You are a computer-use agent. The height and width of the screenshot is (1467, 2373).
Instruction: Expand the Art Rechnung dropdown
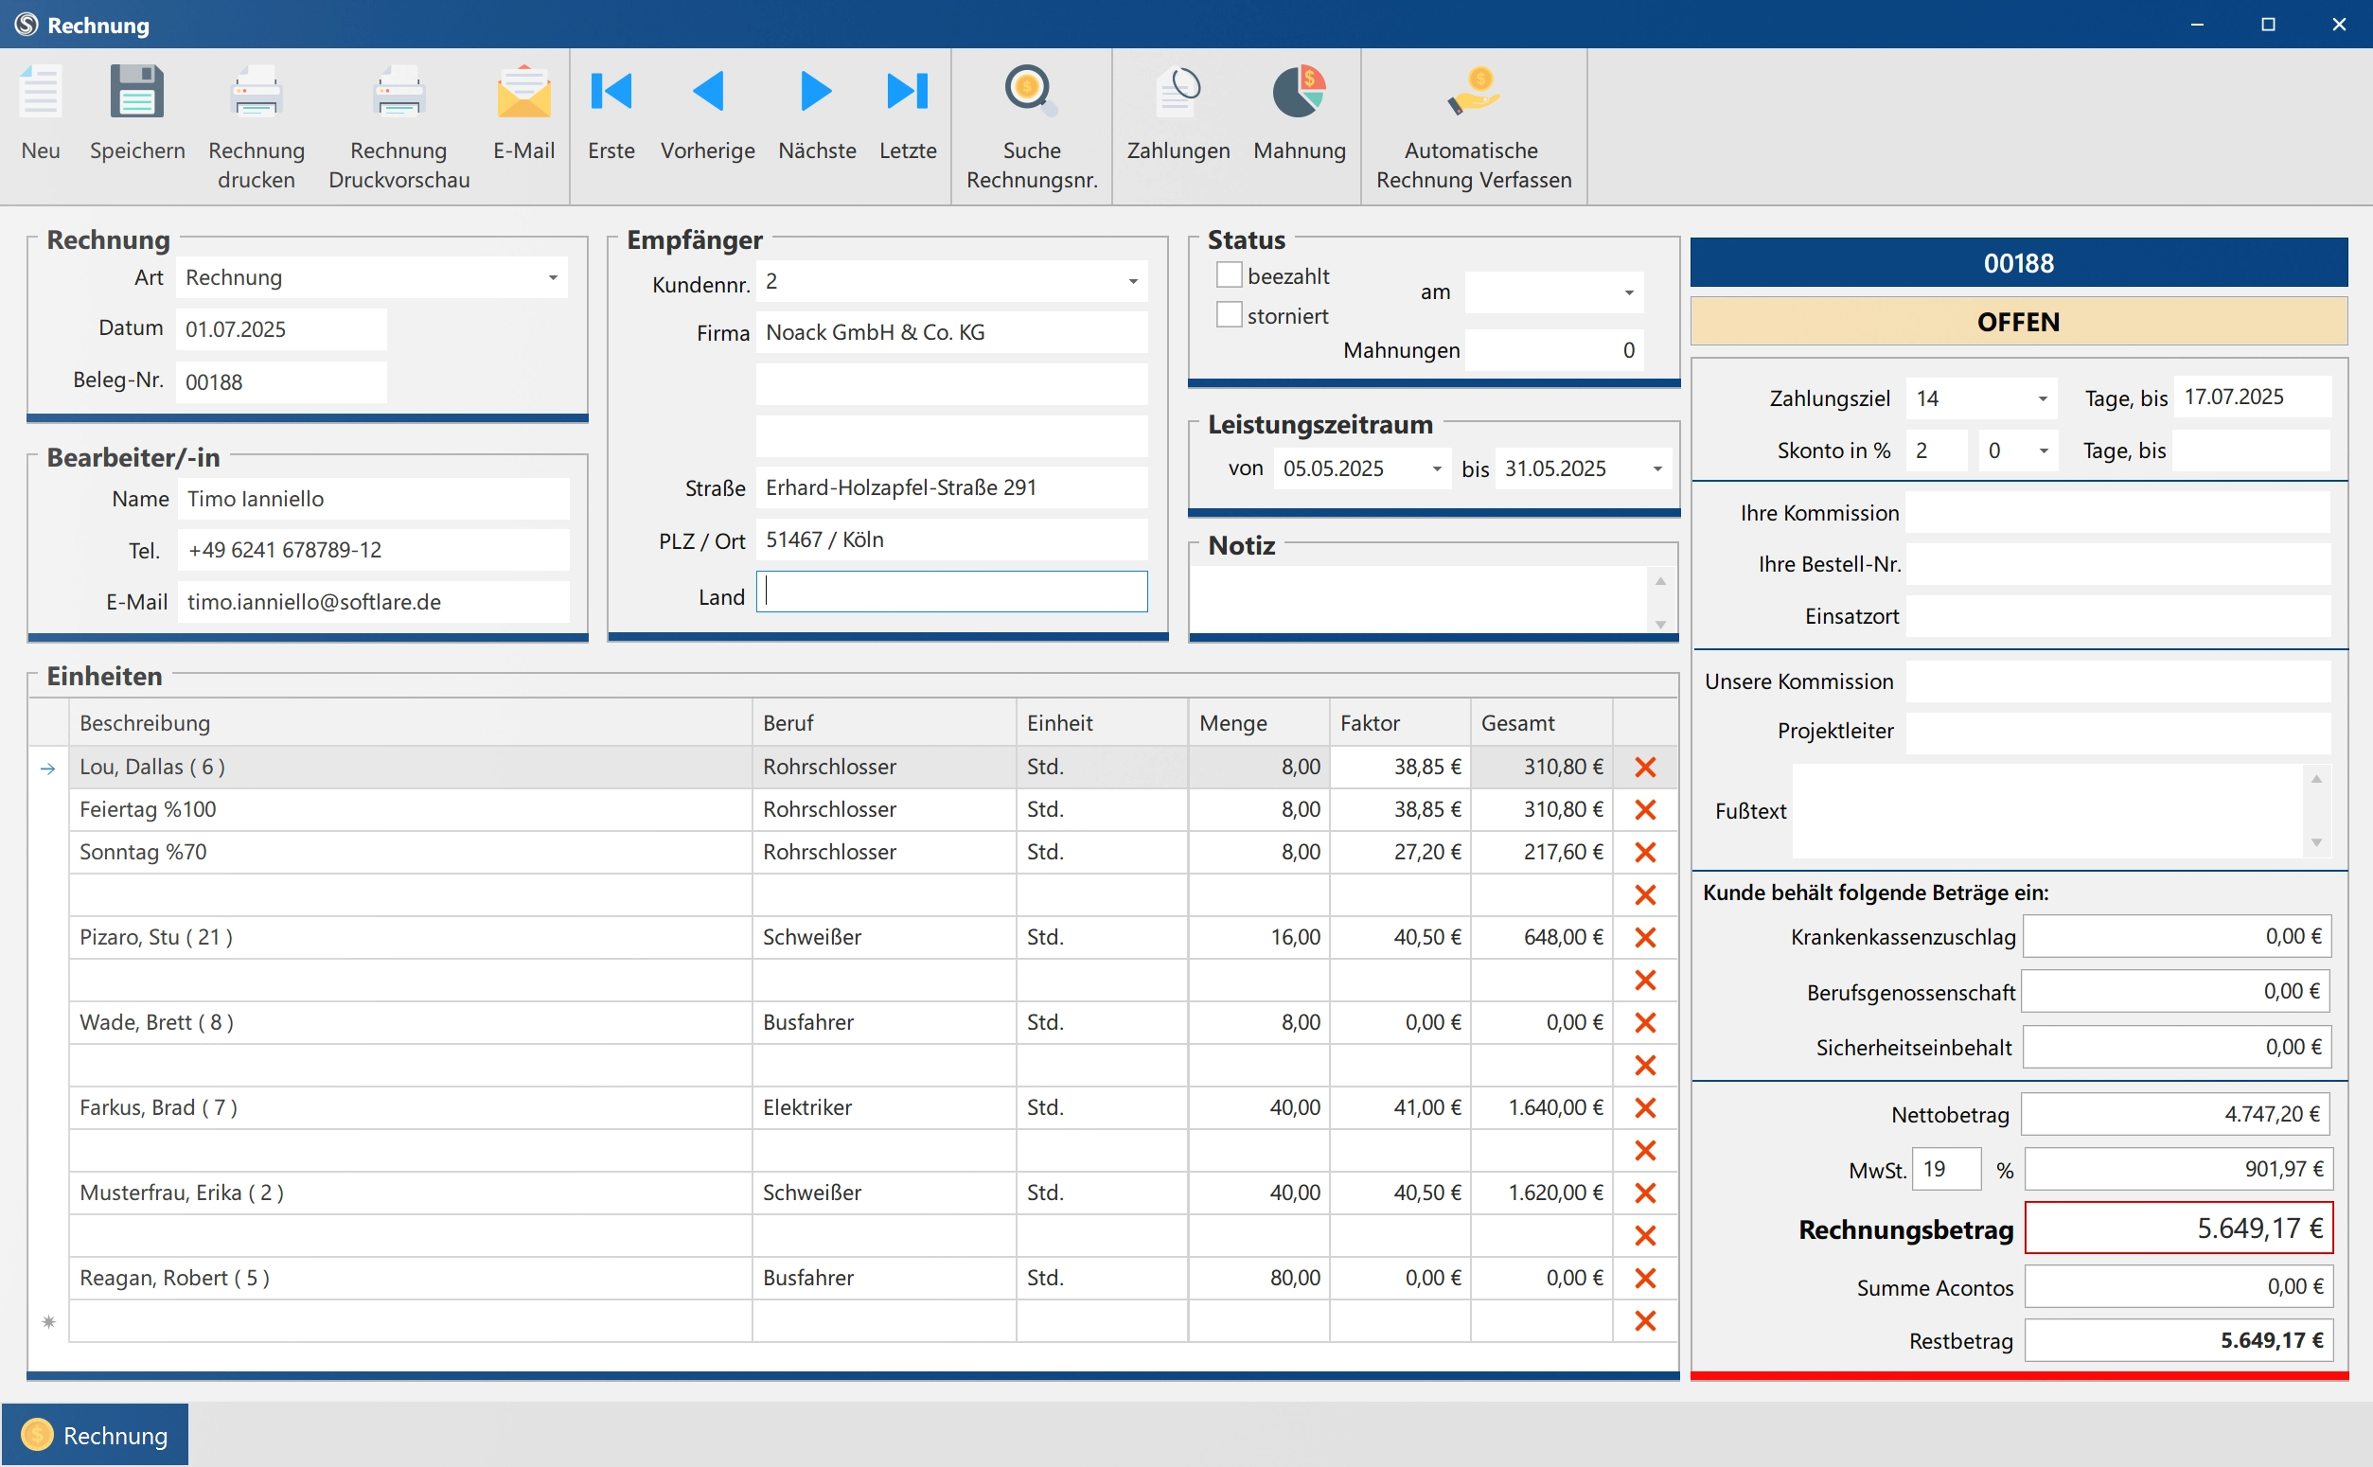(x=553, y=277)
